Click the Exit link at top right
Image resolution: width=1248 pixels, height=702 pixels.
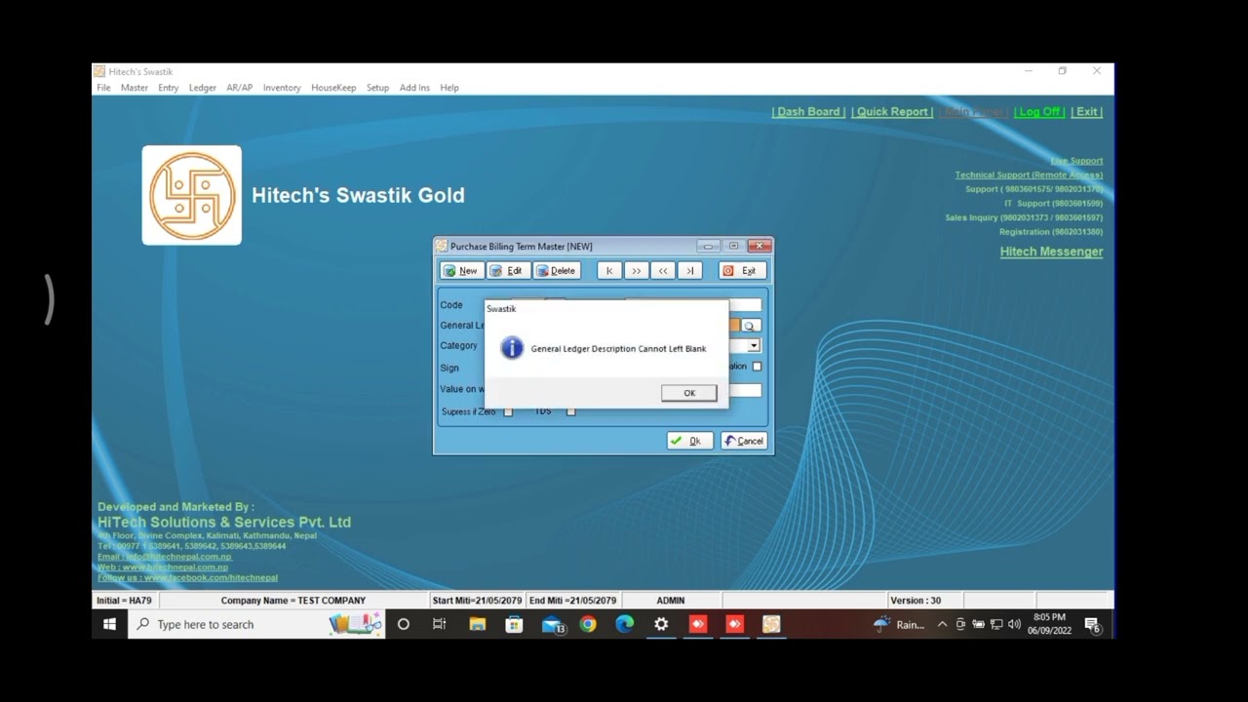pyautogui.click(x=1087, y=112)
